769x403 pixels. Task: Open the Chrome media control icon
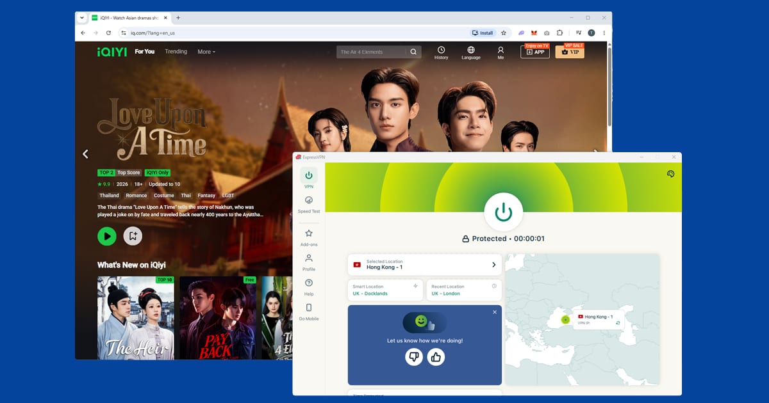[578, 33]
